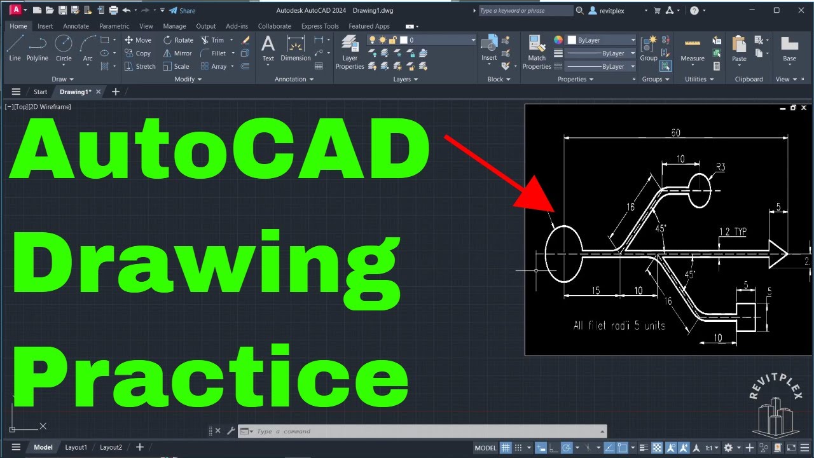Select the Line tool

click(x=15, y=48)
